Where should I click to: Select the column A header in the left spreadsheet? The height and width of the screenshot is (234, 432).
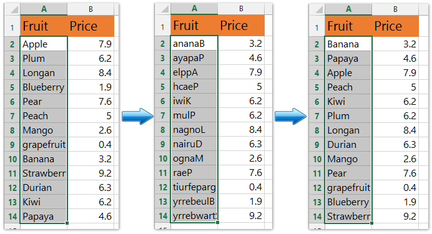tap(44, 9)
